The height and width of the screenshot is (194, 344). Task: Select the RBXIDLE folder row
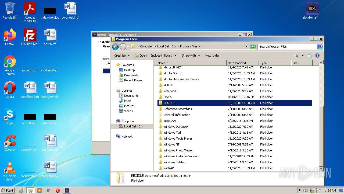pos(234,103)
